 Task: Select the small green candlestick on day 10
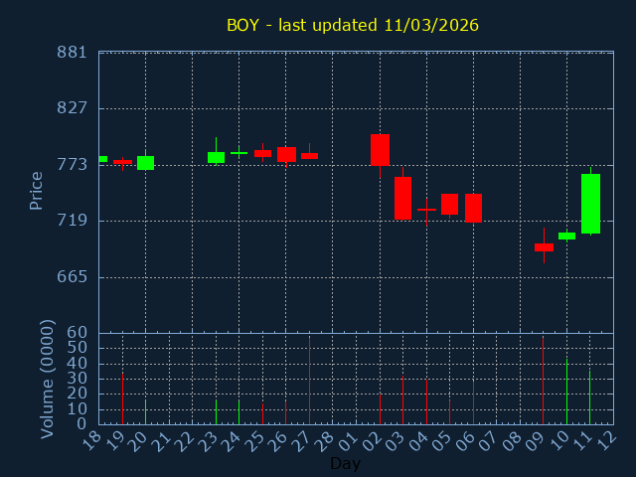click(x=566, y=236)
